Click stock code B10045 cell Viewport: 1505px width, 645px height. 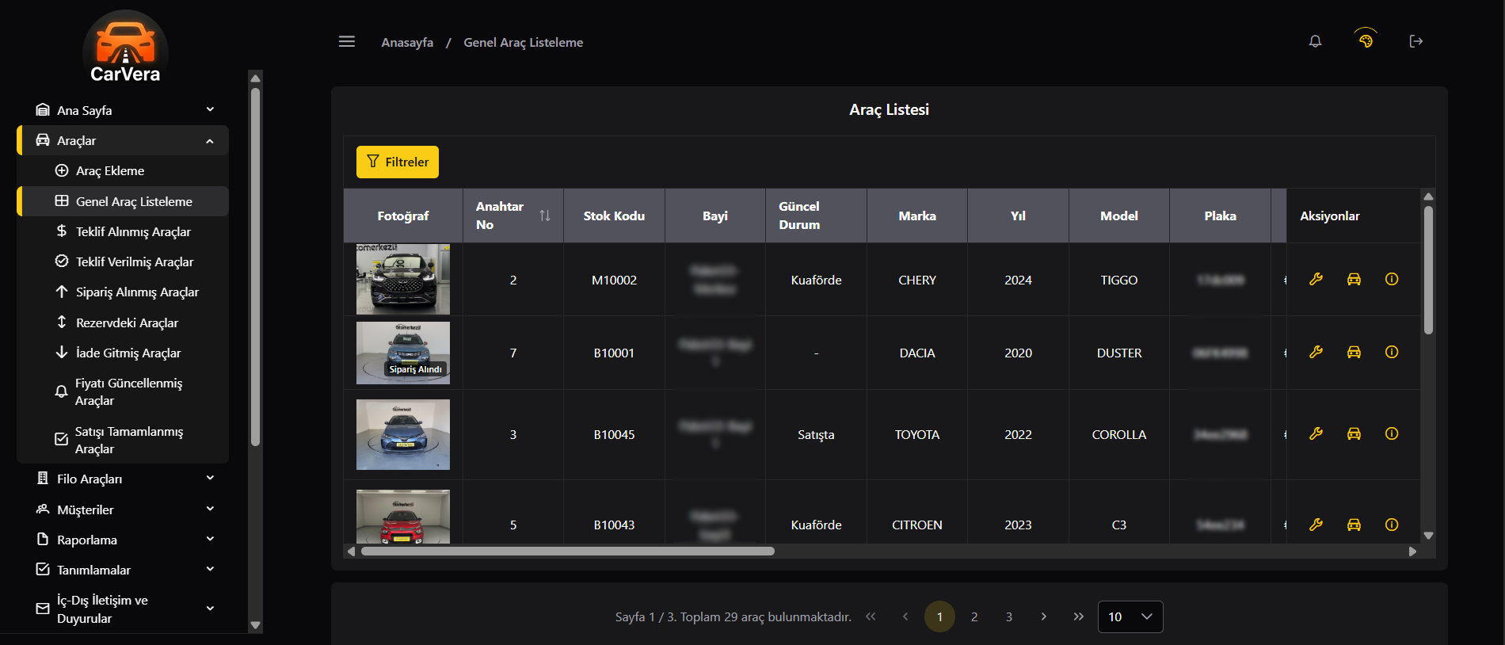click(x=614, y=434)
